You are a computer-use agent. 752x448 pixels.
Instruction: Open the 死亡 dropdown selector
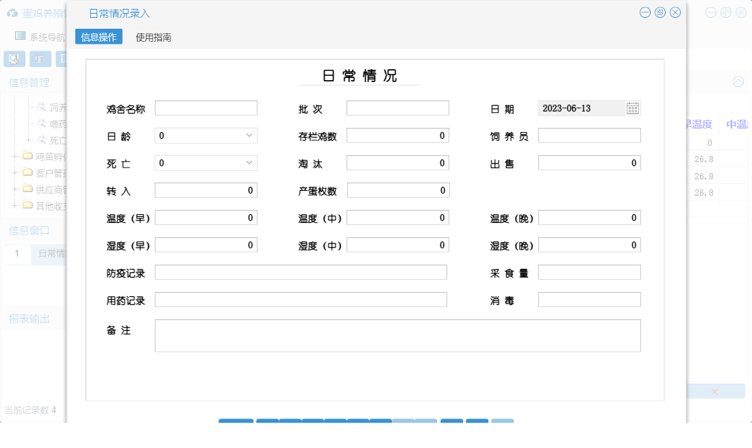tap(205, 162)
